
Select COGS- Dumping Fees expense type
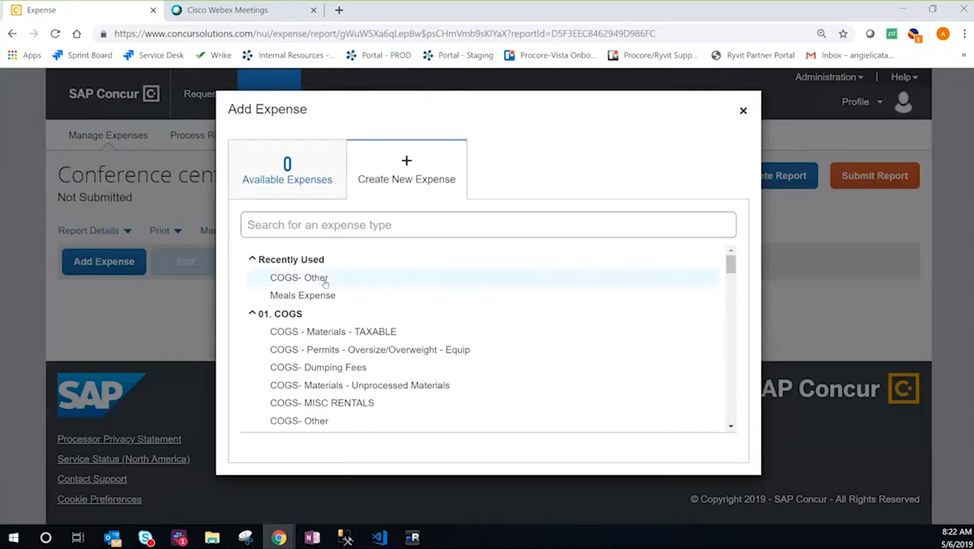[318, 367]
